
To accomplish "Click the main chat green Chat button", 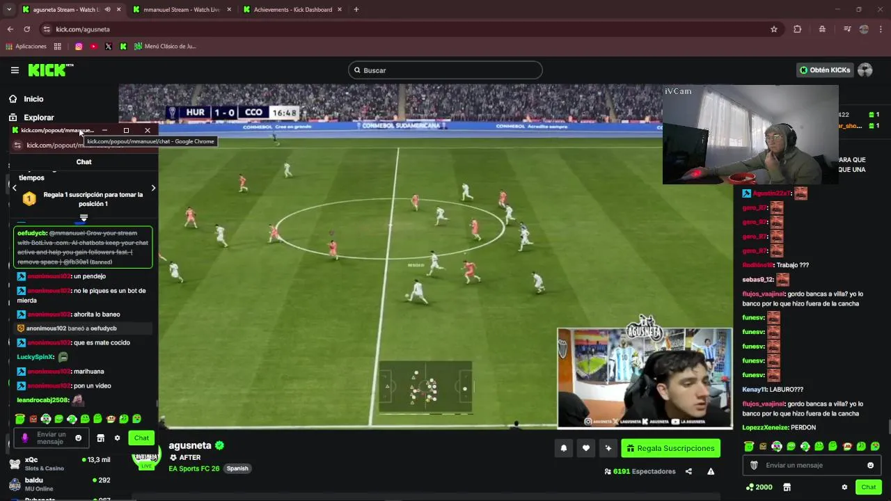I will pos(868,487).
